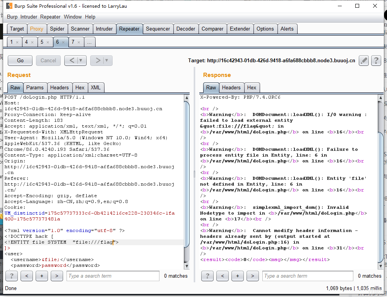387x297 pixels.
Task: Select response Hex tab
Action: (x=252, y=87)
